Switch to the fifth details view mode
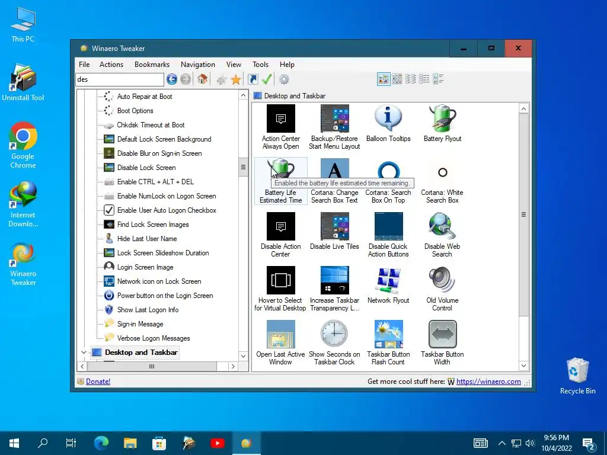 [x=438, y=79]
